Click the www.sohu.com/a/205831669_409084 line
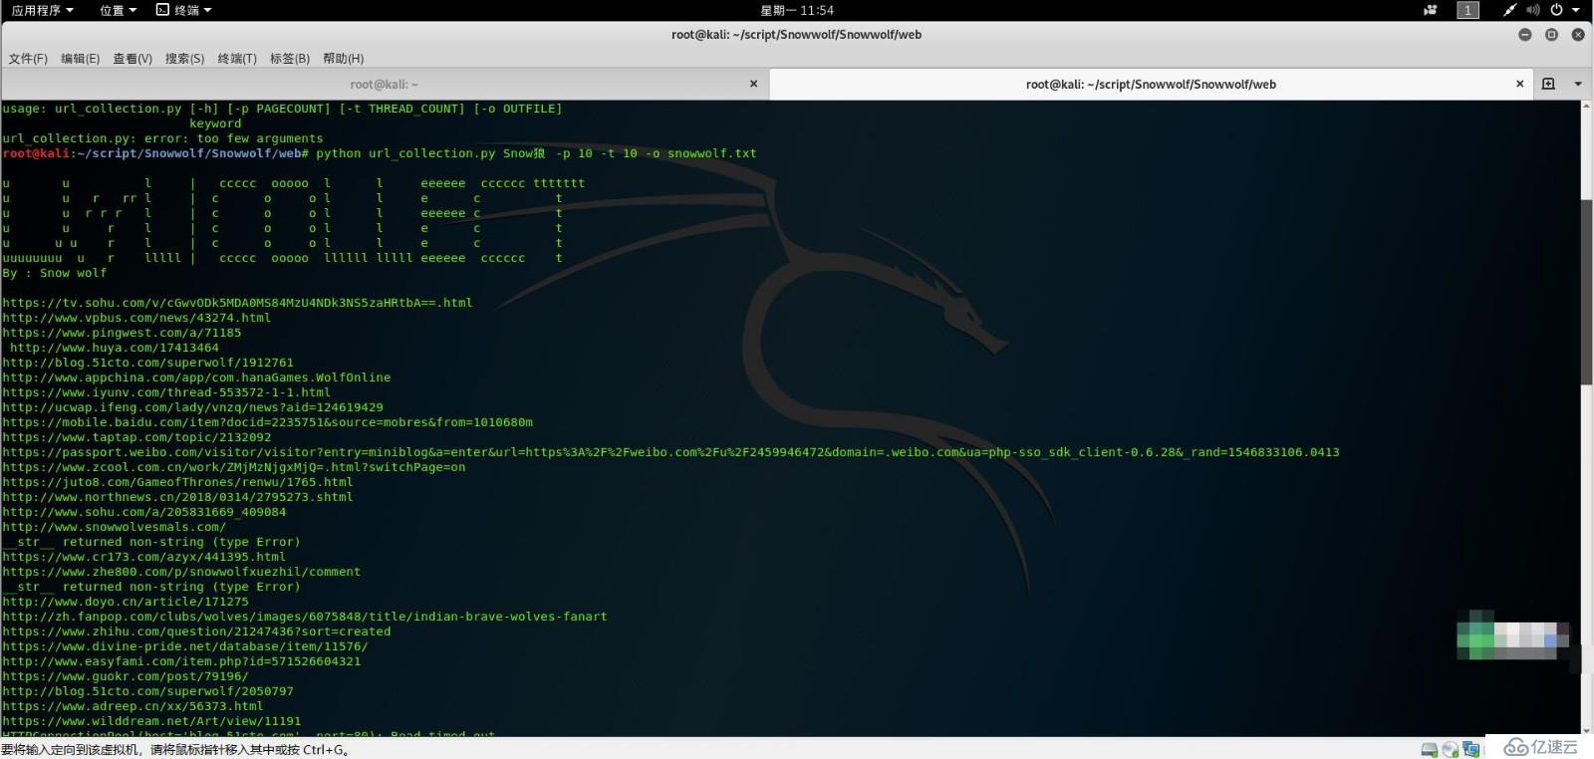Image resolution: width=1594 pixels, height=759 pixels. pos(143,512)
